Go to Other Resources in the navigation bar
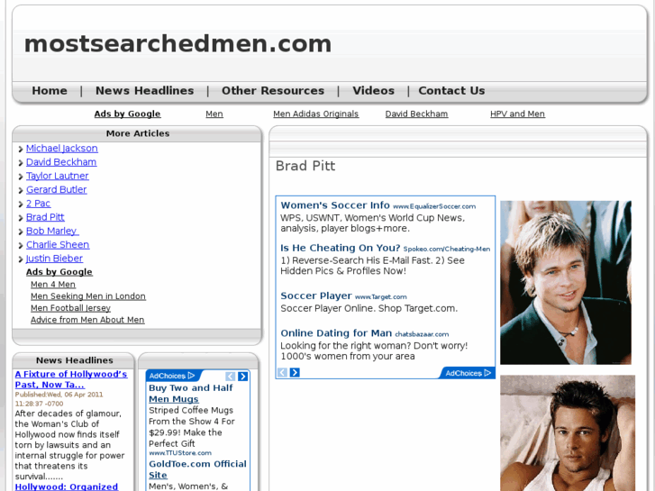655x491 pixels. point(273,91)
